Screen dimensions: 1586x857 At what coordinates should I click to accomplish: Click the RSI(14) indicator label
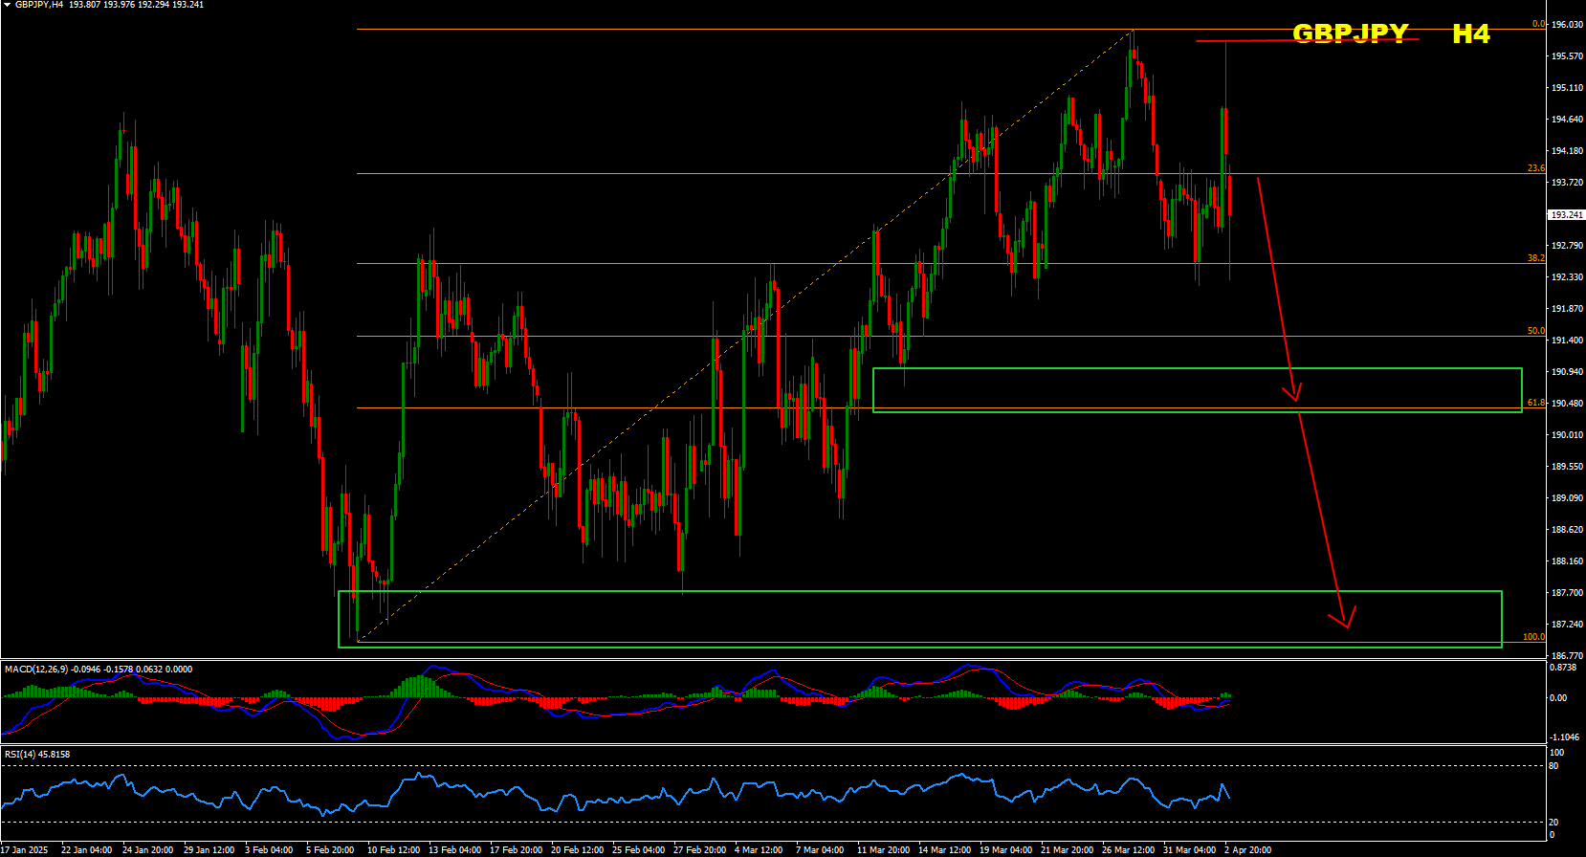pos(20,755)
